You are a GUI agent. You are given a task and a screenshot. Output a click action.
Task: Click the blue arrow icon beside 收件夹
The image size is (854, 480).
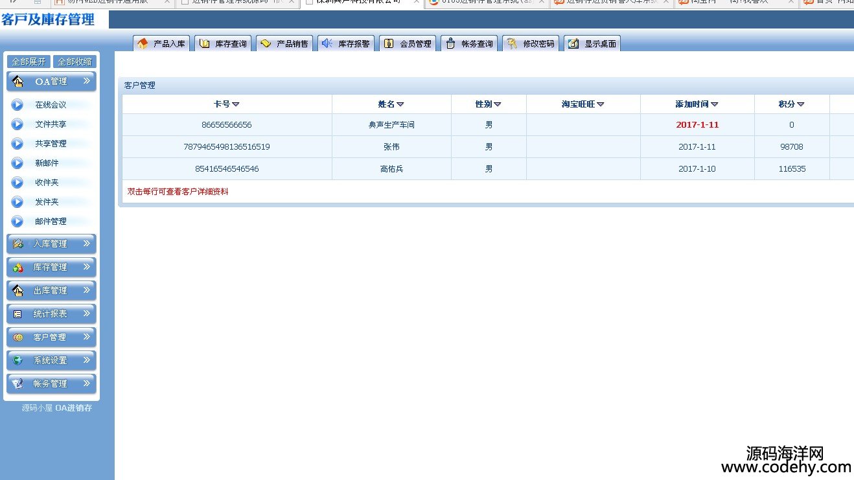click(x=17, y=183)
